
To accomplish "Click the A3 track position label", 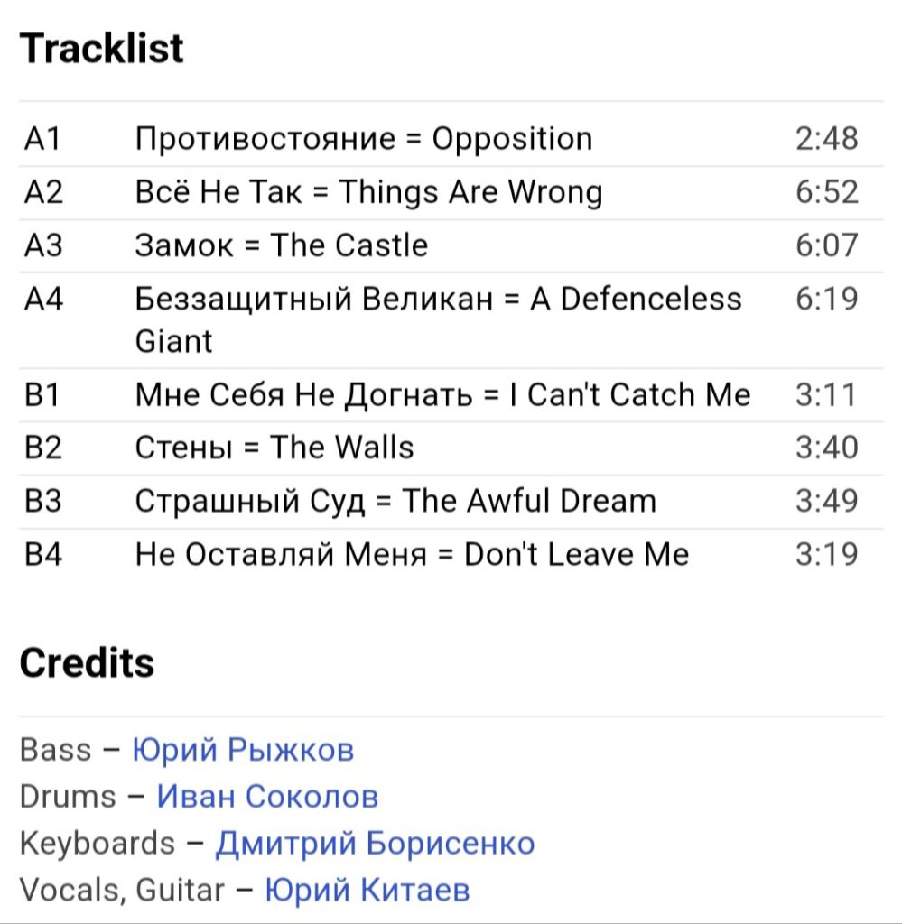I will (43, 245).
